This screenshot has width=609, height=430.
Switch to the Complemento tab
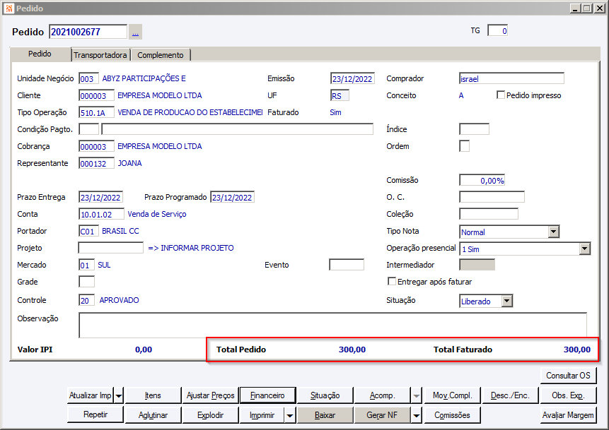161,55
